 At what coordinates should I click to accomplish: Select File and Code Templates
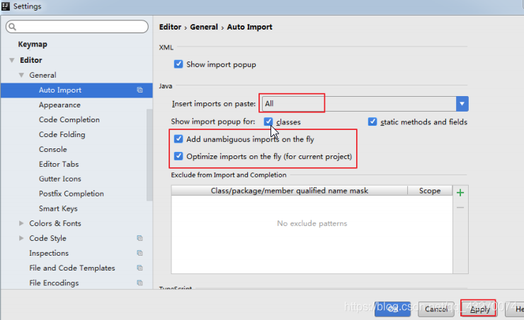click(72, 268)
